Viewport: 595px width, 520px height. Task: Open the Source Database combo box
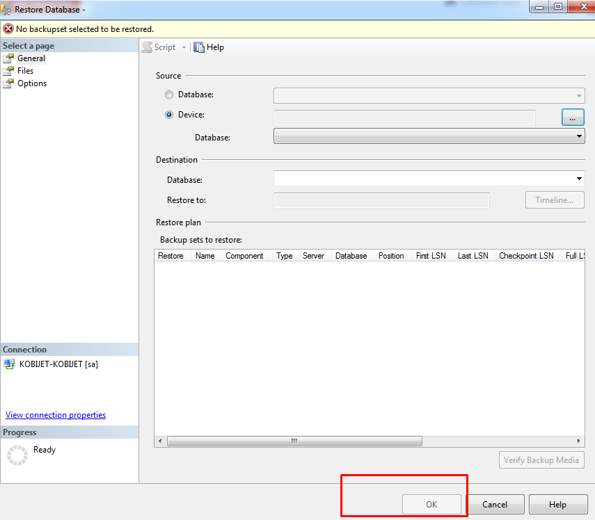coord(429,95)
